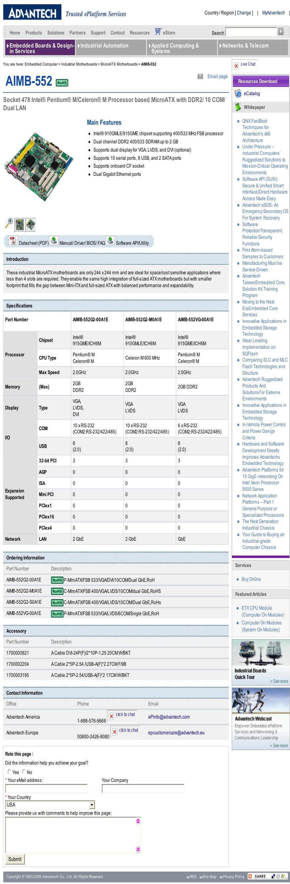Select the second angled motherboard thumbnail
Image resolution: width=290 pixels, height=884 pixels.
30,224
